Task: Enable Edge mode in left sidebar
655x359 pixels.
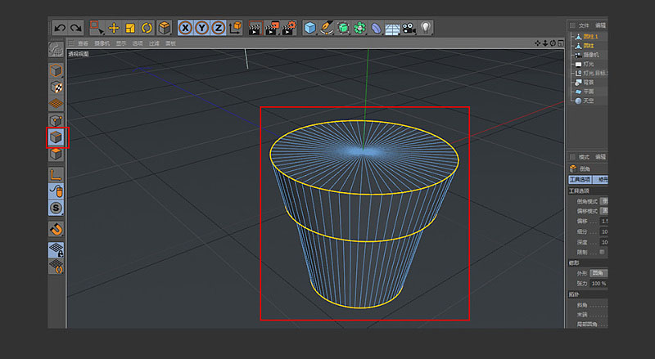Action: (x=56, y=137)
